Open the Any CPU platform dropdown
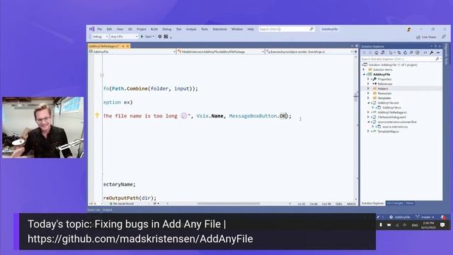This screenshot has height=255, width=453. [124, 37]
